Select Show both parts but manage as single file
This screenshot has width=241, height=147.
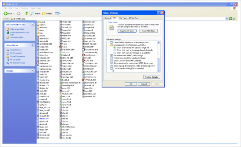tap(114, 53)
